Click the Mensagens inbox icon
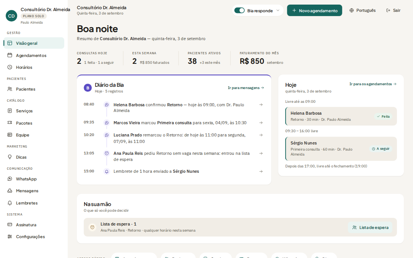Viewport: 413px width, 258px height. [x=10, y=191]
